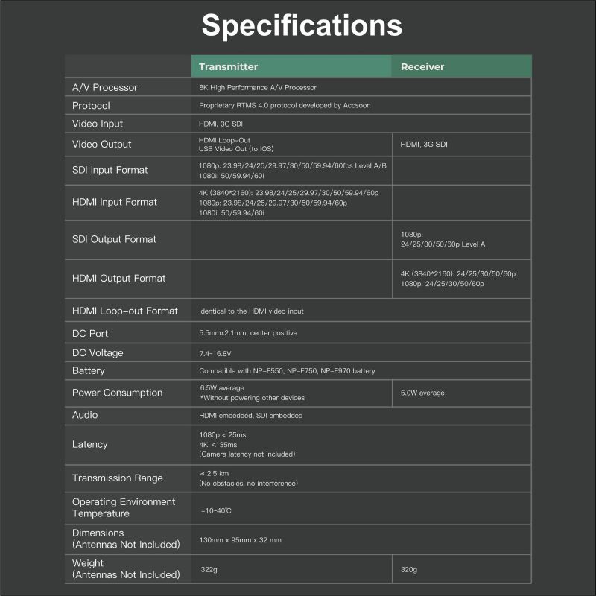Click the receiver's HDMI, 3G SDI output cell
This screenshot has width=596, height=596.
pos(424,144)
